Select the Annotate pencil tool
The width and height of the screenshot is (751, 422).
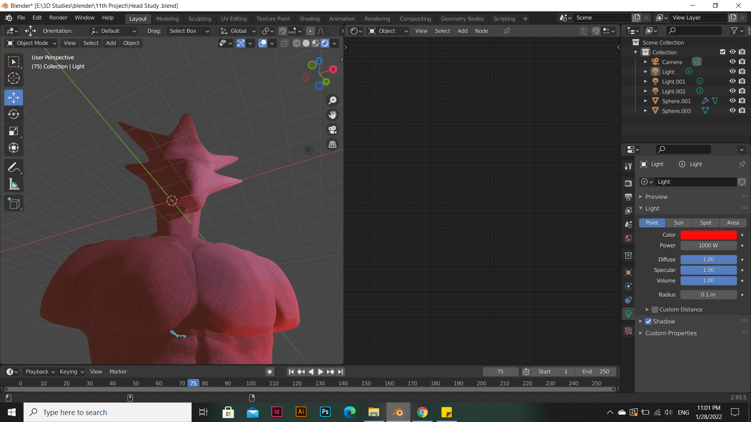coord(14,168)
